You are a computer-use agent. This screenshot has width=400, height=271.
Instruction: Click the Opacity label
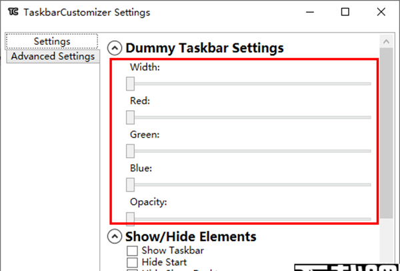tap(149, 202)
